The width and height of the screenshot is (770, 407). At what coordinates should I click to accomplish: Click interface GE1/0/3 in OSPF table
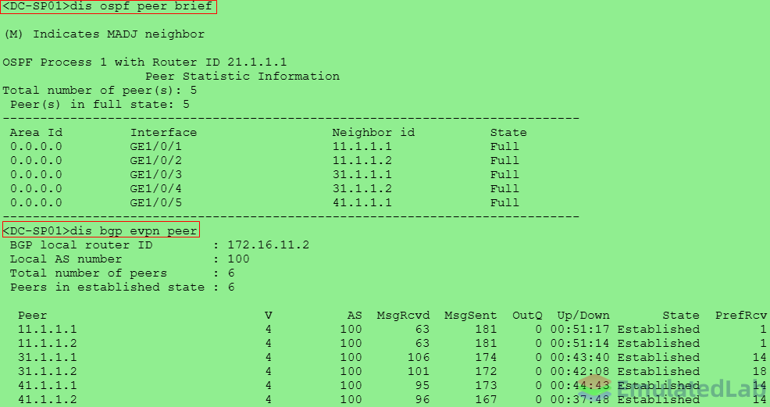coord(155,174)
